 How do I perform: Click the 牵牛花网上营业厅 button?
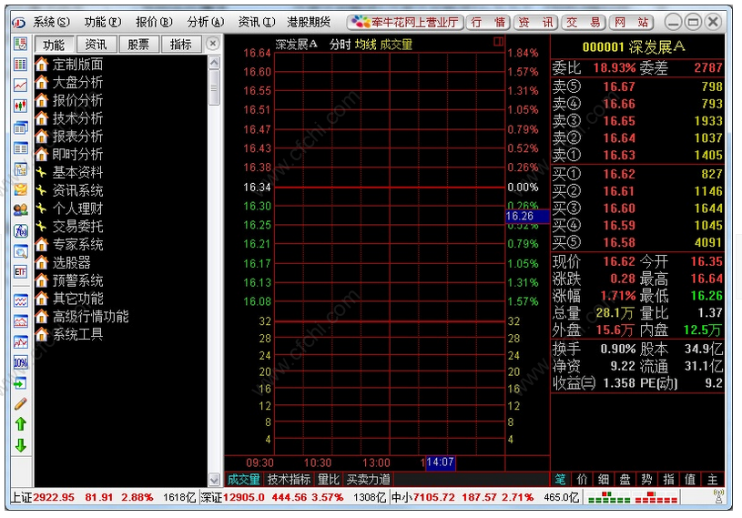pyautogui.click(x=405, y=22)
